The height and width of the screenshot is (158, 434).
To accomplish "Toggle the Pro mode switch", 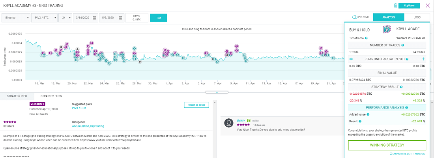I will tap(355, 17).
